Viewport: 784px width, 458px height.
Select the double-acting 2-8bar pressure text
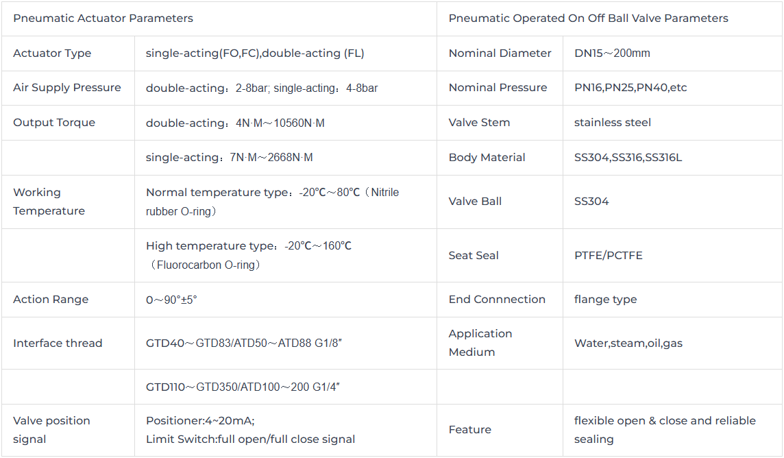pyautogui.click(x=208, y=88)
